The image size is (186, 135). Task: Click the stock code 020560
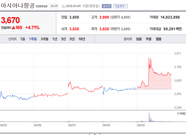click(42, 6)
